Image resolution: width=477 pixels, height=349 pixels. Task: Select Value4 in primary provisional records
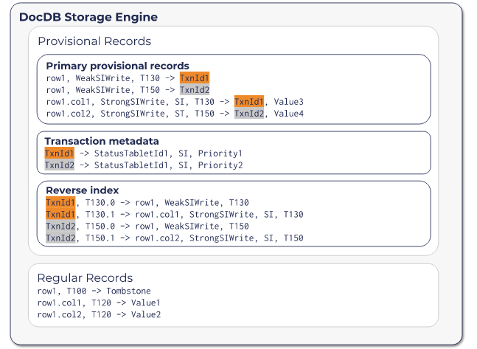pos(289,114)
